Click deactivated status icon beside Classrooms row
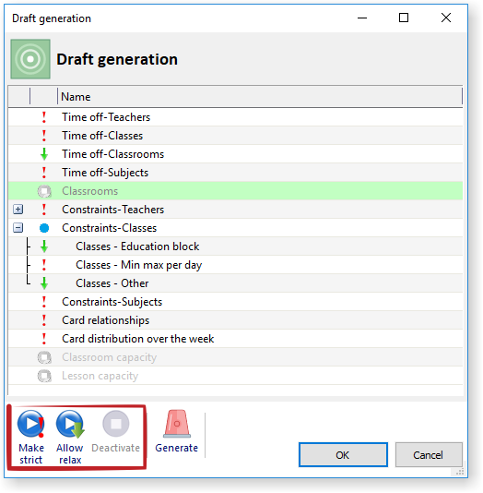This screenshot has height=493, width=483. coord(44,191)
